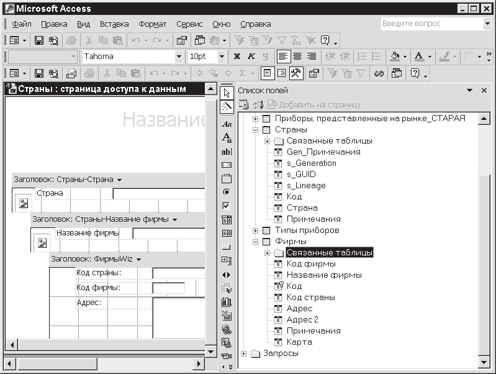
Task: Select the chart tool in the toolbox
Action: click(227, 301)
